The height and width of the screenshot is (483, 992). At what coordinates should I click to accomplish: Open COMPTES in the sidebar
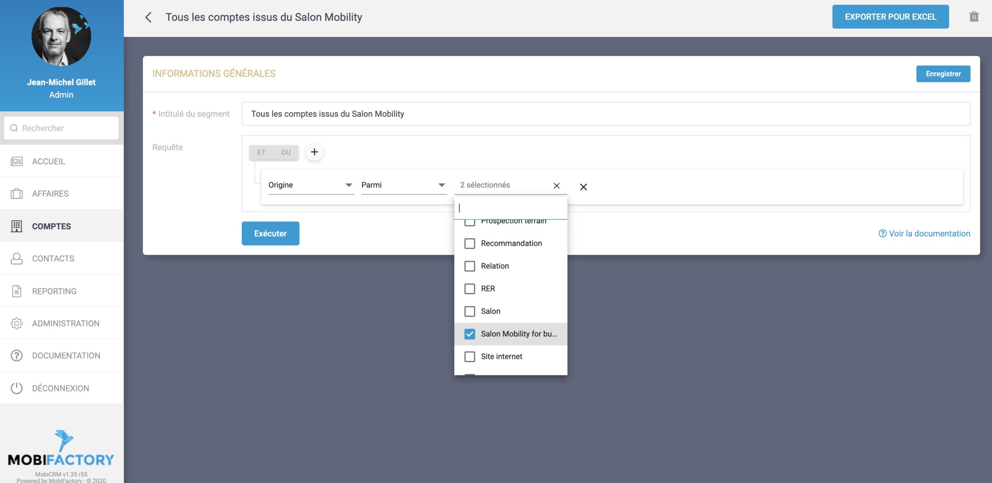(62, 226)
